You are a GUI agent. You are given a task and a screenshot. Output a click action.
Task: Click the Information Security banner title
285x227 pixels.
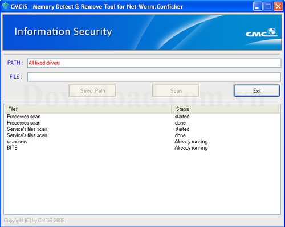pyautogui.click(x=63, y=32)
